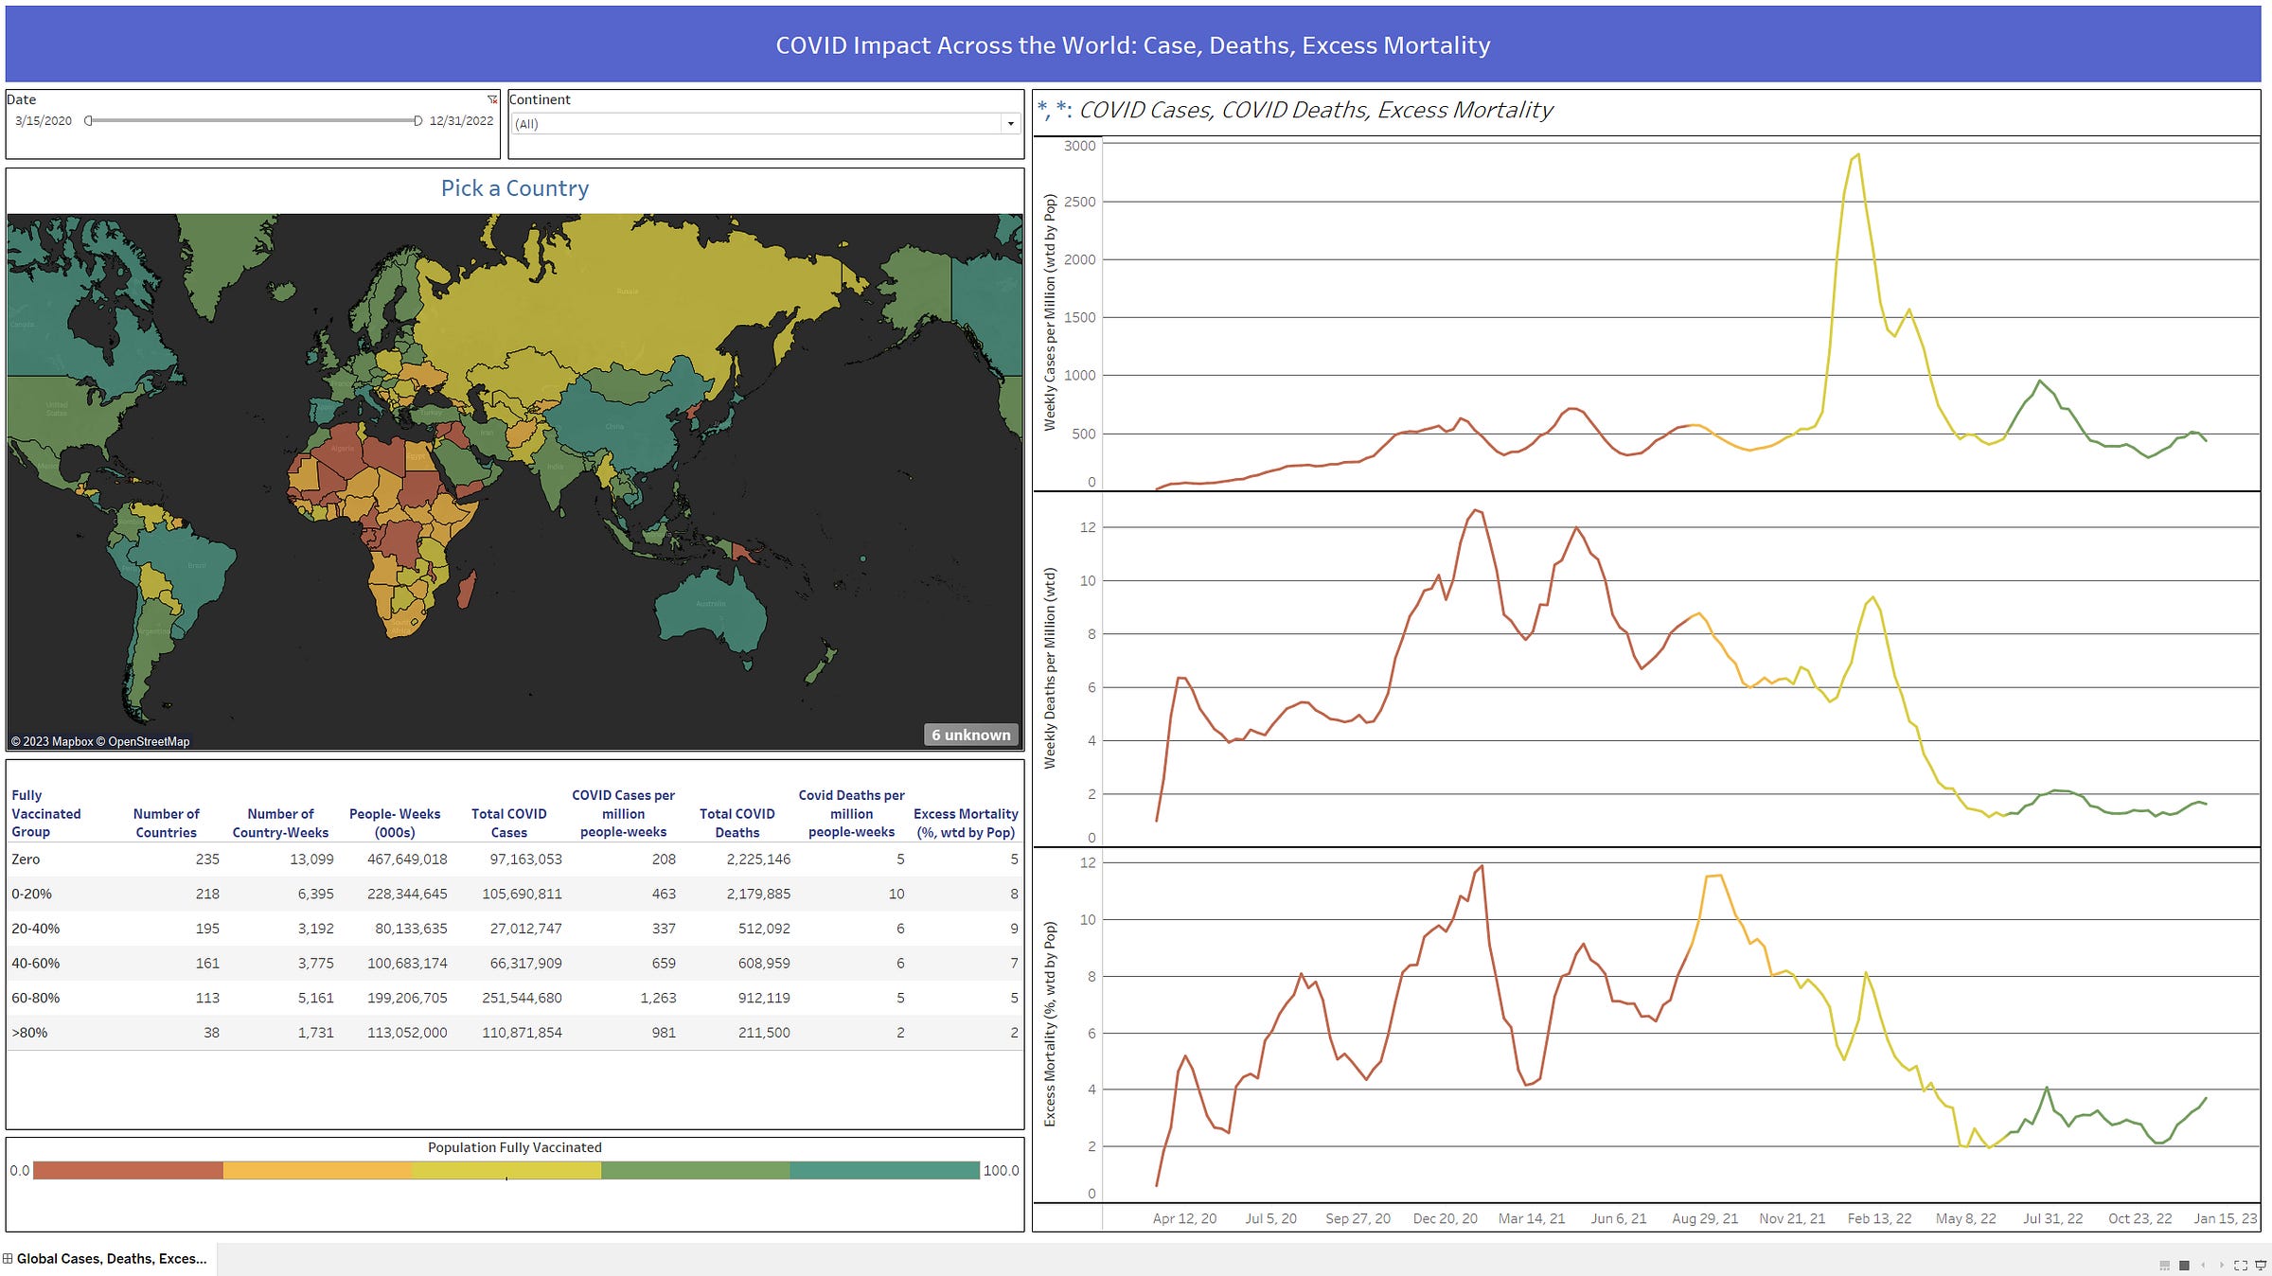The image size is (2272, 1276).
Task: Select Australia on the map
Action: (x=712, y=611)
